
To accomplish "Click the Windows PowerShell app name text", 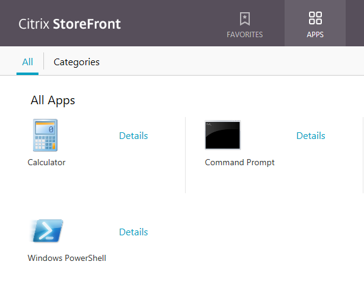I will 67,258.
